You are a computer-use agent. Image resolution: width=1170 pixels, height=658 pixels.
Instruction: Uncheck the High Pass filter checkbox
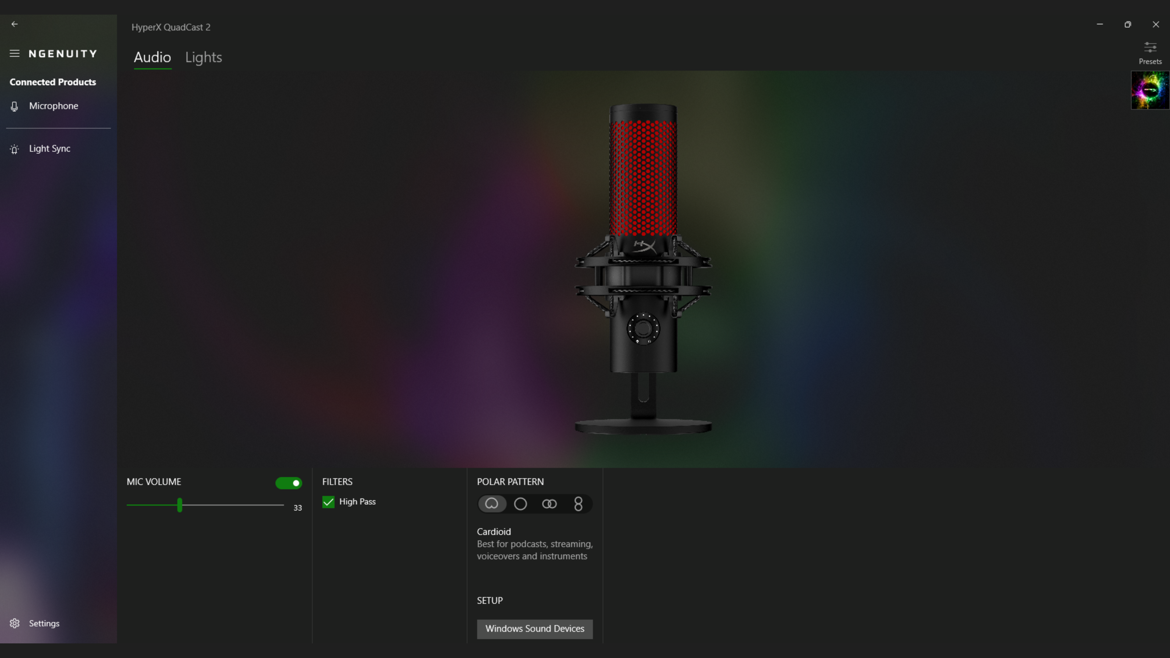328,502
